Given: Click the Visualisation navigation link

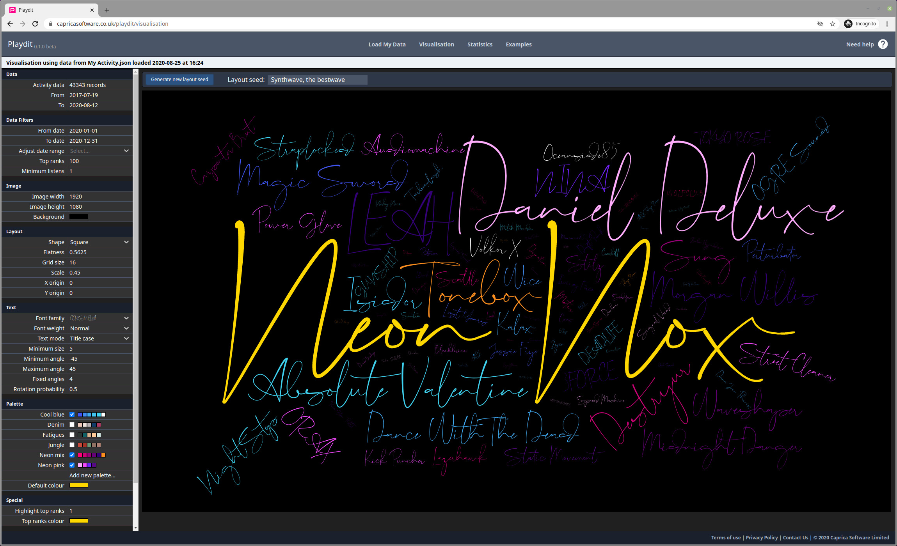Looking at the screenshot, I should (437, 44).
